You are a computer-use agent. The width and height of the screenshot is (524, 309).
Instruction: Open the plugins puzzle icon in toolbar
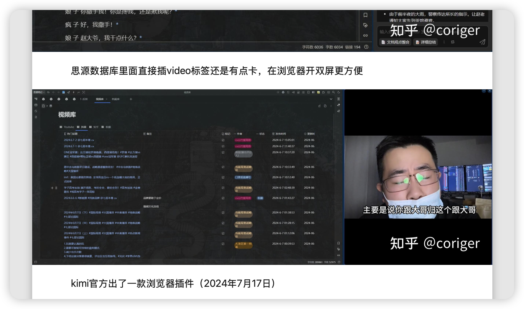323,92
